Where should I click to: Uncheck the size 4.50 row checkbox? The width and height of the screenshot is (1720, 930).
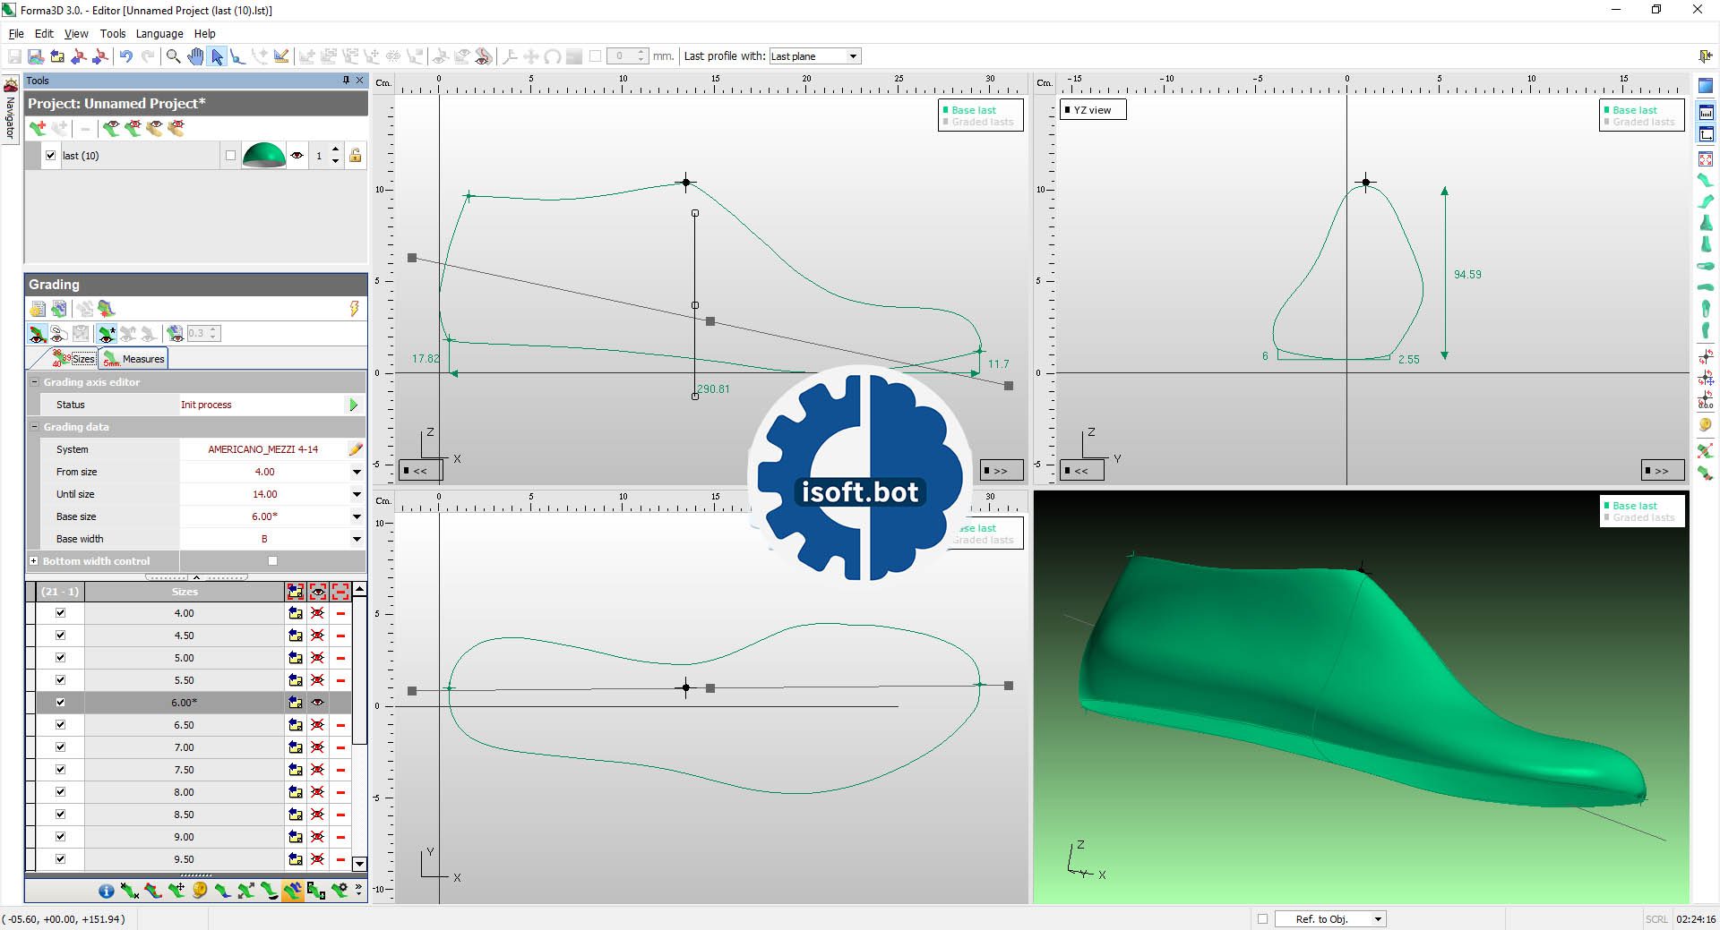[x=61, y=636]
